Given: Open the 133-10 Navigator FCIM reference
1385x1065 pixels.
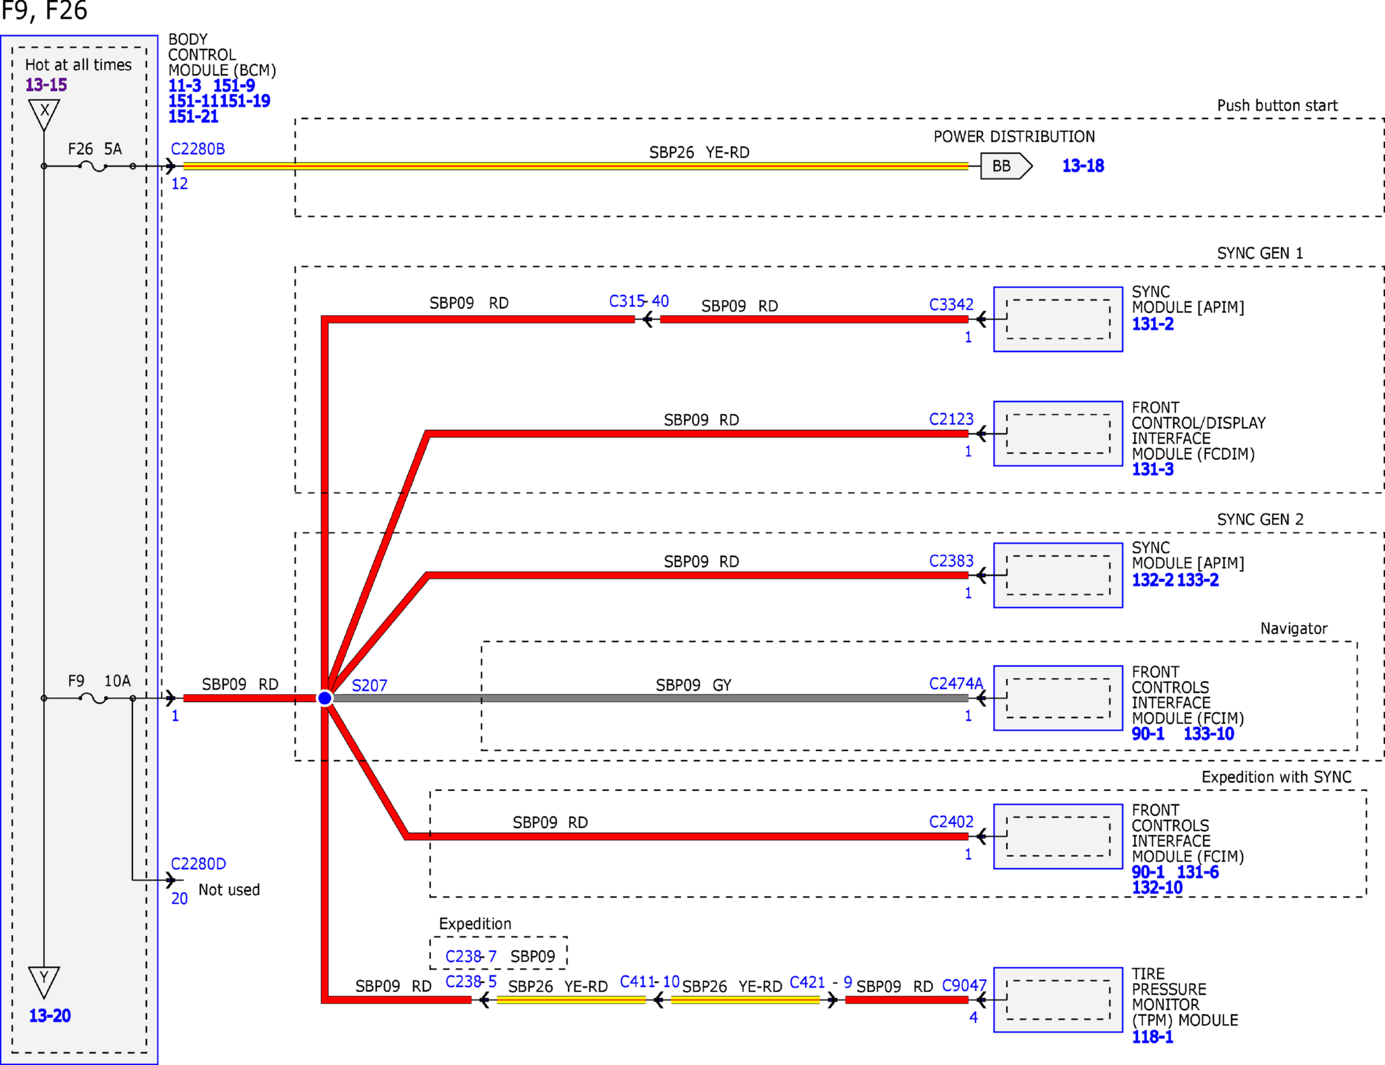Looking at the screenshot, I should pos(1209,734).
